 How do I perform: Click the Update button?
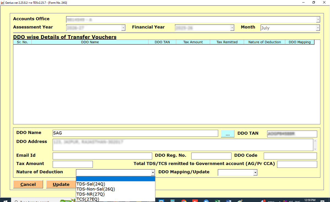point(61,184)
